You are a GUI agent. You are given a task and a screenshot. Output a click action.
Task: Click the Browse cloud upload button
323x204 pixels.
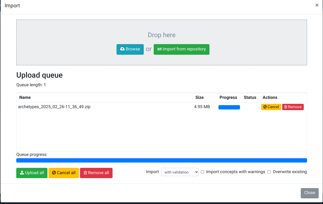click(x=130, y=49)
